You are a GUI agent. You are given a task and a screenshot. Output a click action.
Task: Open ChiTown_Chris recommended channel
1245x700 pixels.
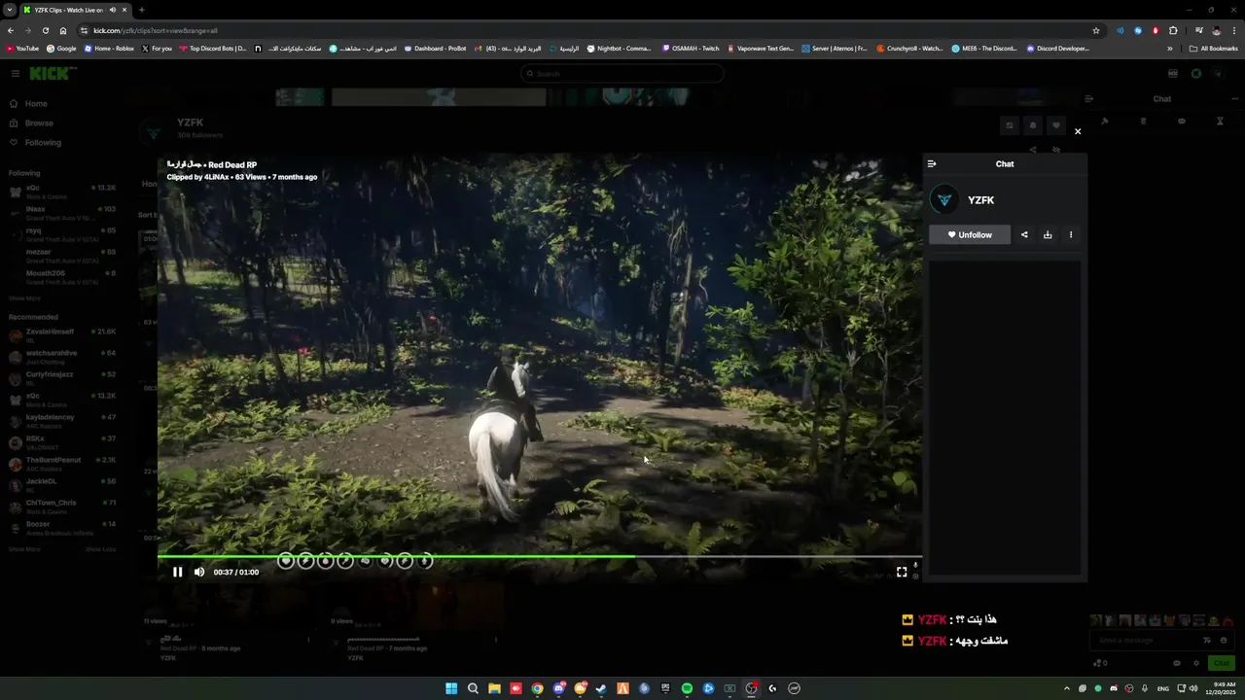pyautogui.click(x=62, y=506)
